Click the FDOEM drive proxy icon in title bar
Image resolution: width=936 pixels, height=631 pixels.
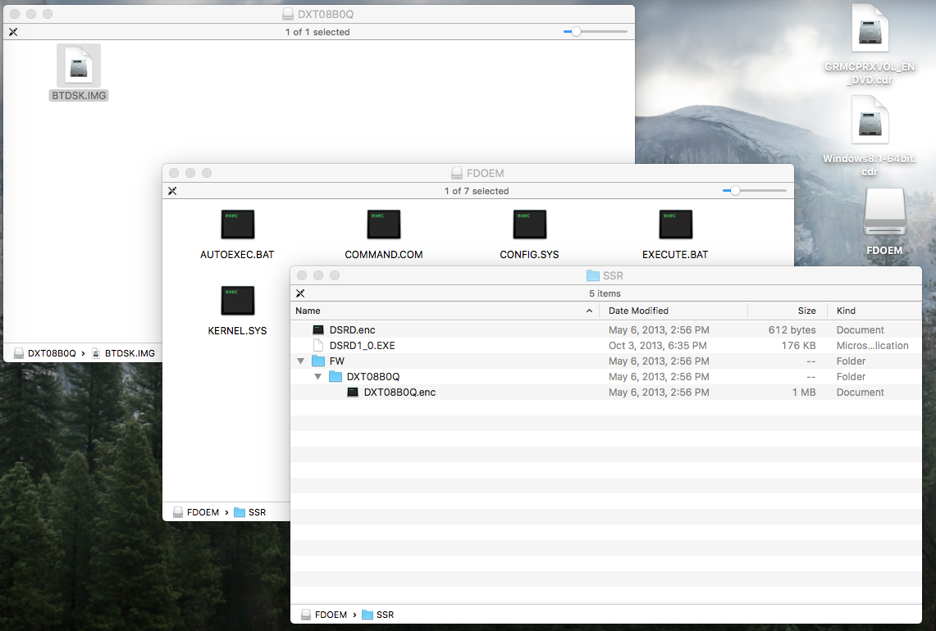pos(457,173)
